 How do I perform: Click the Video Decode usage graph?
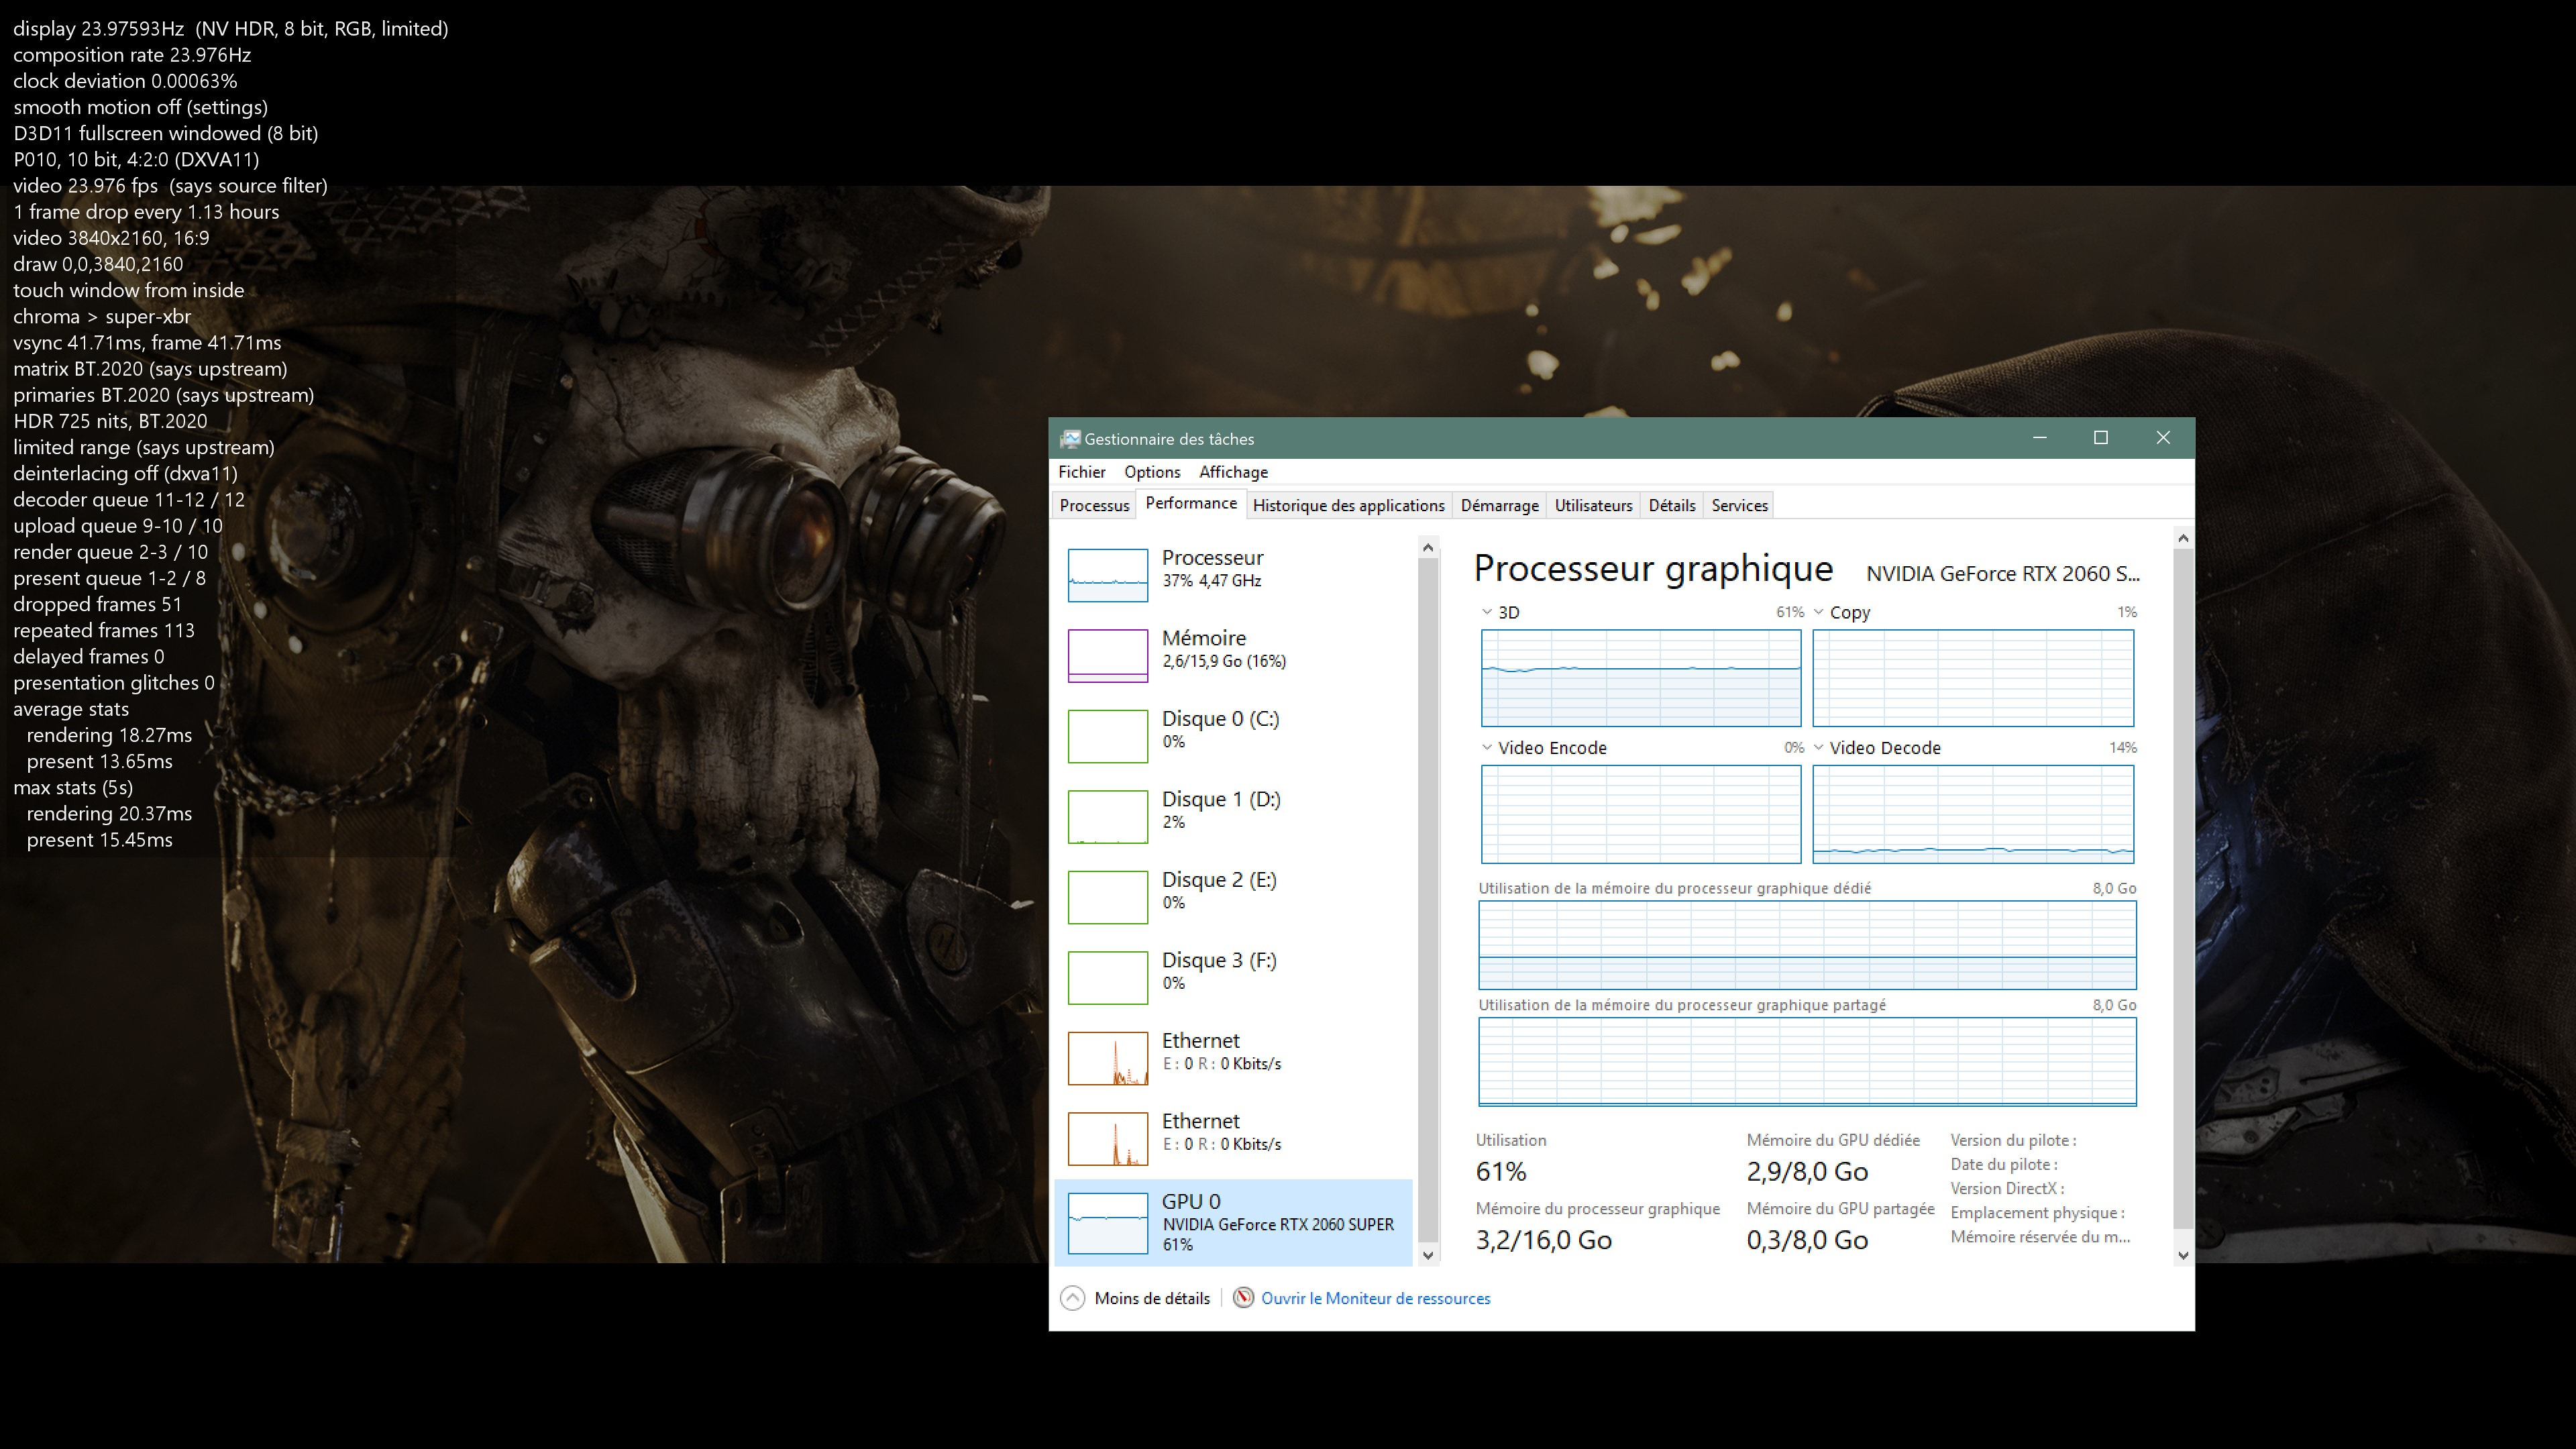coord(1973,814)
